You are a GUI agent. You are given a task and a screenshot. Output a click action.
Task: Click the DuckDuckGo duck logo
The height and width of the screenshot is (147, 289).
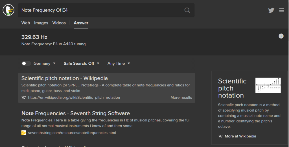[x=8, y=10]
